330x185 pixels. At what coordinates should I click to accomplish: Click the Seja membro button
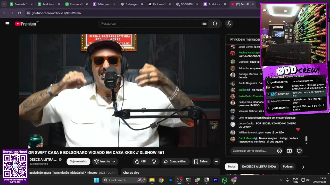click(x=78, y=161)
